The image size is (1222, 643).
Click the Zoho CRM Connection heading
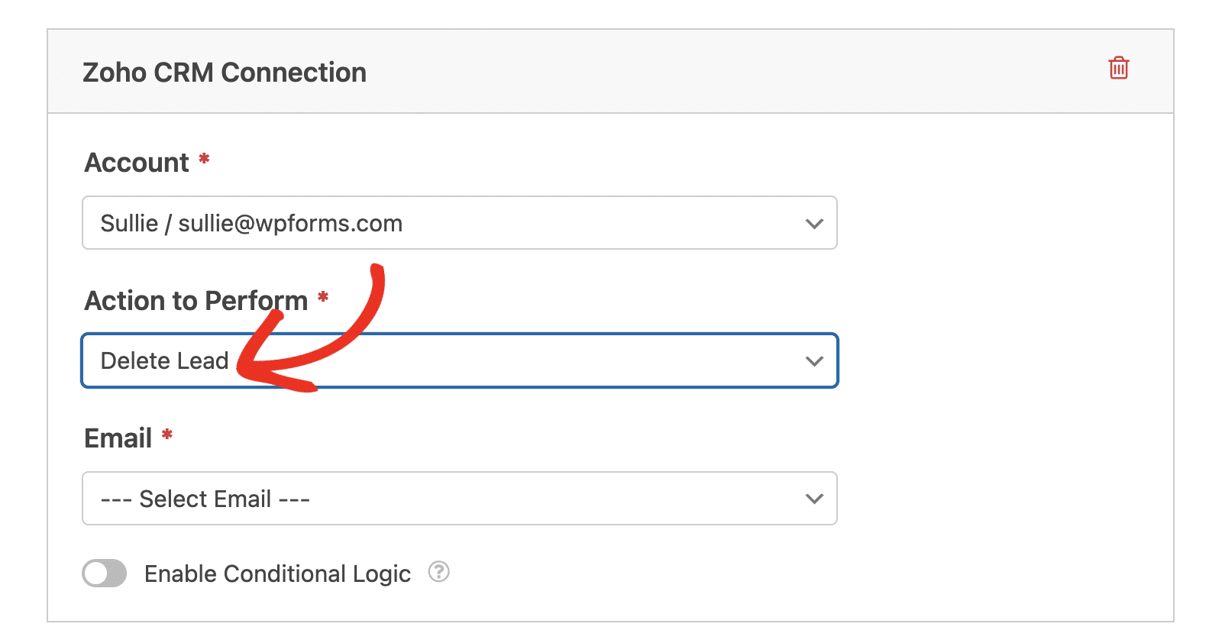click(x=225, y=73)
